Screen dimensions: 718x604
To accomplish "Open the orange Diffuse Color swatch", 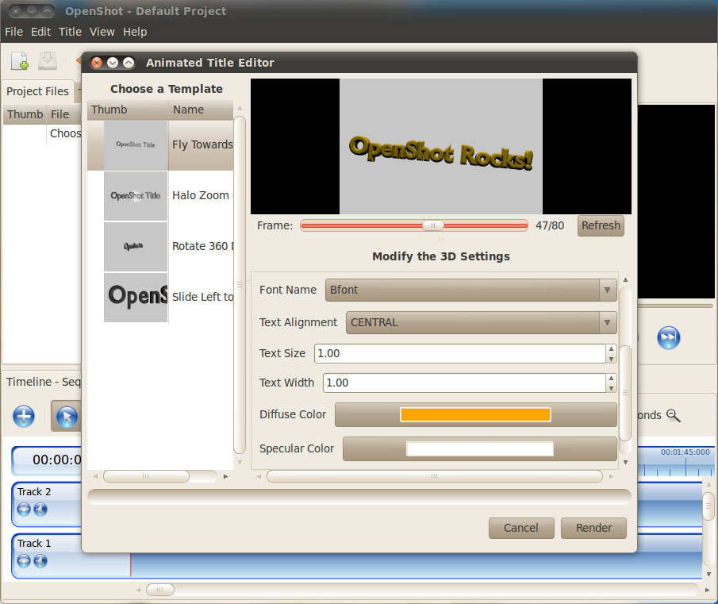I will pos(475,415).
